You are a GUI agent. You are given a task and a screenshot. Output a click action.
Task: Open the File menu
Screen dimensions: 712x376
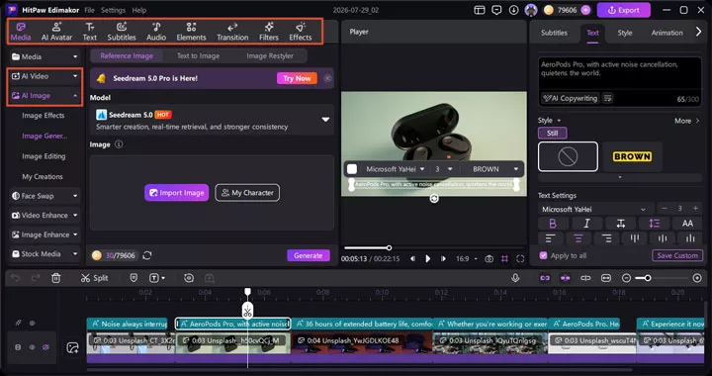point(89,10)
